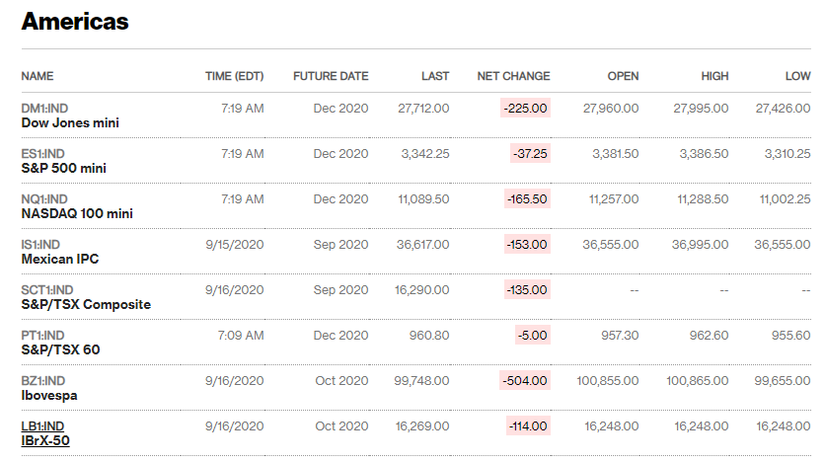
Task: Click the high value 11,288.50
Action: coord(703,199)
